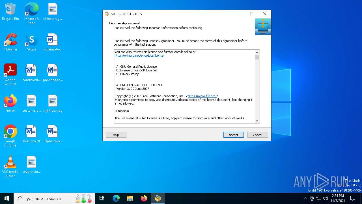Open Task View on the taskbar

(x=102, y=198)
